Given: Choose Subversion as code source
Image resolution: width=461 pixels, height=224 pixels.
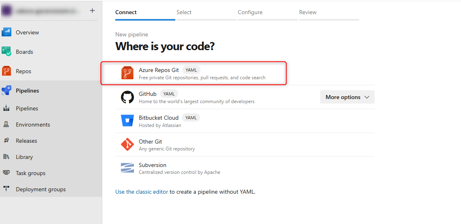Looking at the screenshot, I should point(245,168).
